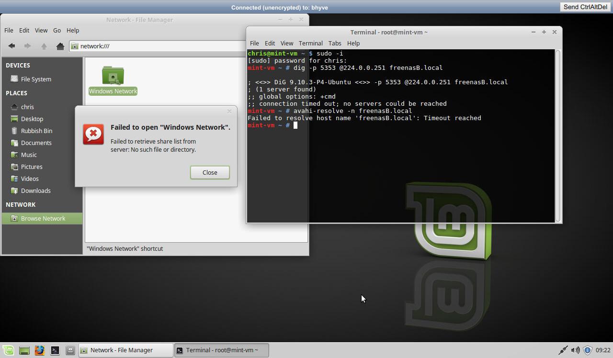Open the Terminal window's View menu

[287, 43]
